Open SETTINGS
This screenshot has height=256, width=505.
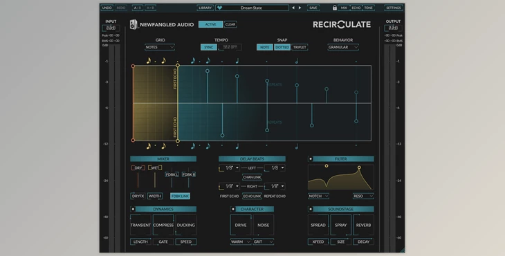click(393, 8)
